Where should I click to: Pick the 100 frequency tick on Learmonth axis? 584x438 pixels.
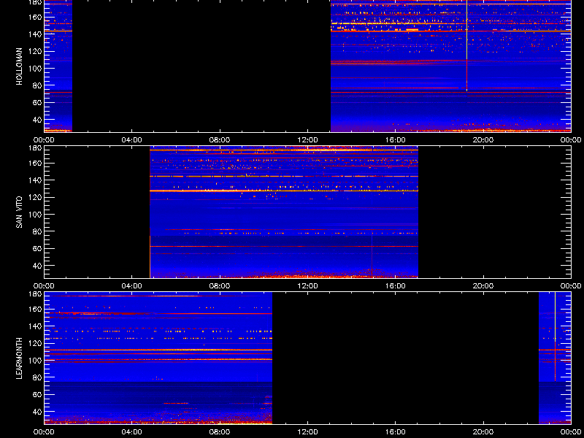[x=36, y=360]
